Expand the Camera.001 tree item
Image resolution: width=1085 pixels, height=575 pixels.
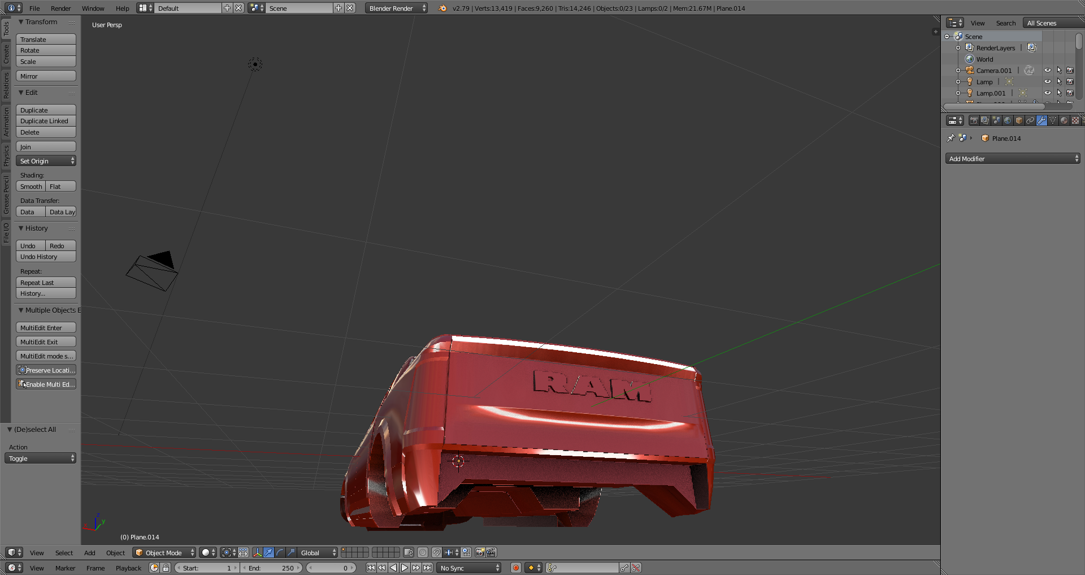(x=958, y=71)
